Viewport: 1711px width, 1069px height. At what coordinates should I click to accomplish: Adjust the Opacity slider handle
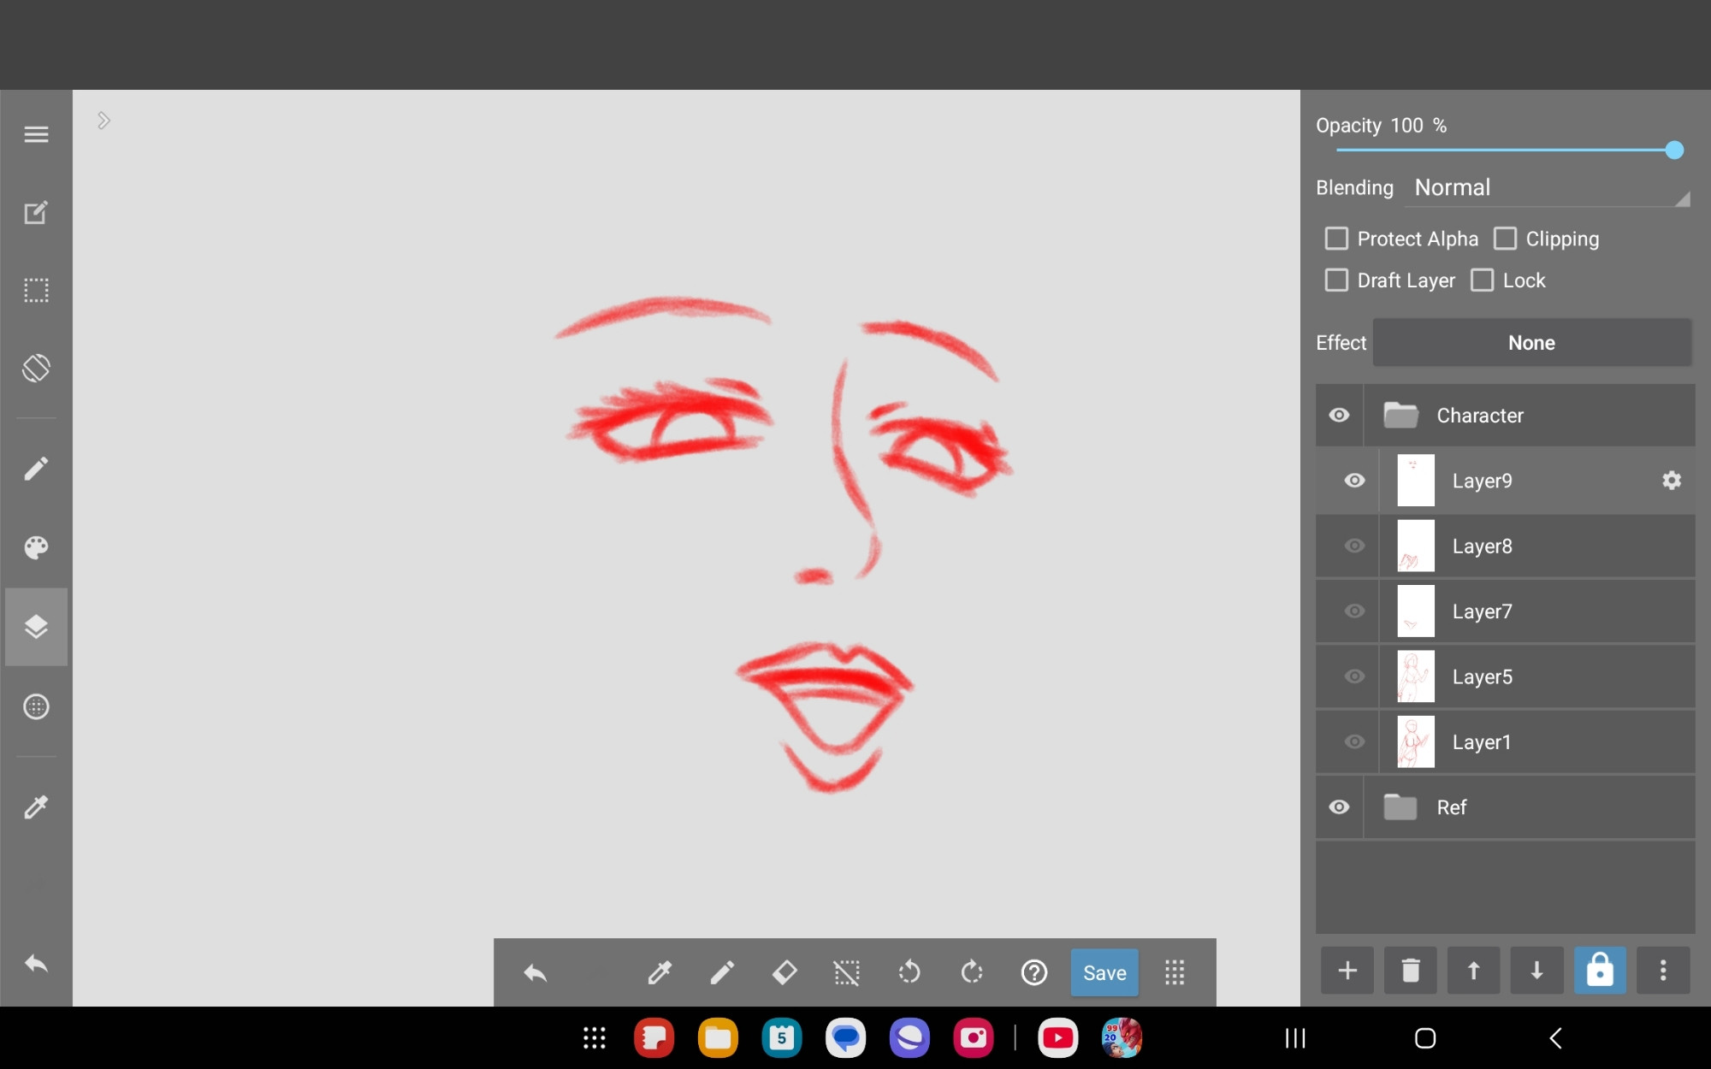click(1674, 151)
